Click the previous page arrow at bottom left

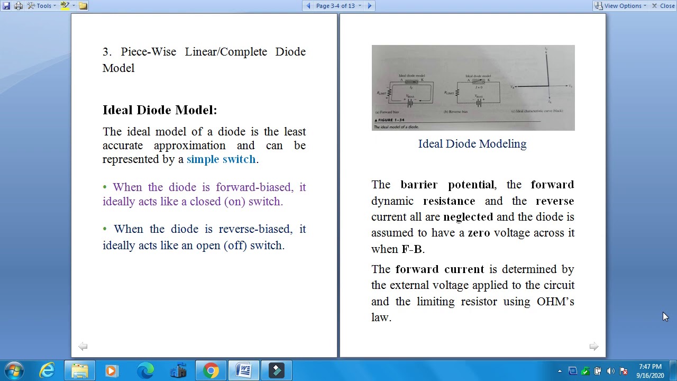(x=83, y=346)
